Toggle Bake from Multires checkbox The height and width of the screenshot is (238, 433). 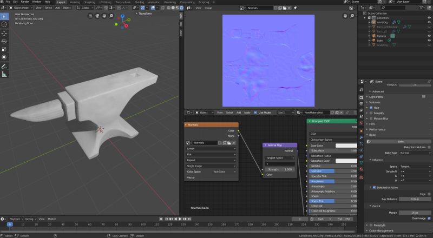(429, 147)
